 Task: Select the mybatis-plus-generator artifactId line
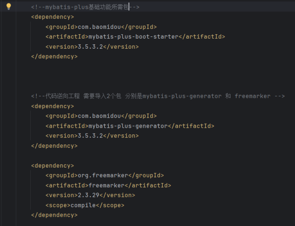click(x=130, y=126)
